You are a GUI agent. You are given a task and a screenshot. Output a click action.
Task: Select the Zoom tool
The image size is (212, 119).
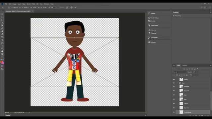coord(2,54)
